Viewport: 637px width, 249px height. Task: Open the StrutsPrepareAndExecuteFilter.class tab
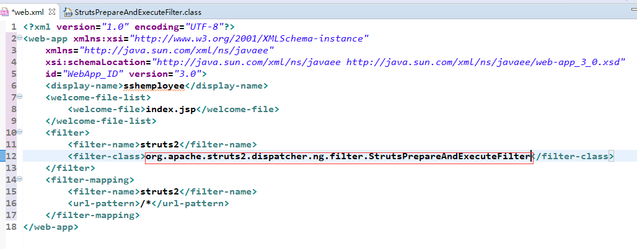click(x=138, y=12)
